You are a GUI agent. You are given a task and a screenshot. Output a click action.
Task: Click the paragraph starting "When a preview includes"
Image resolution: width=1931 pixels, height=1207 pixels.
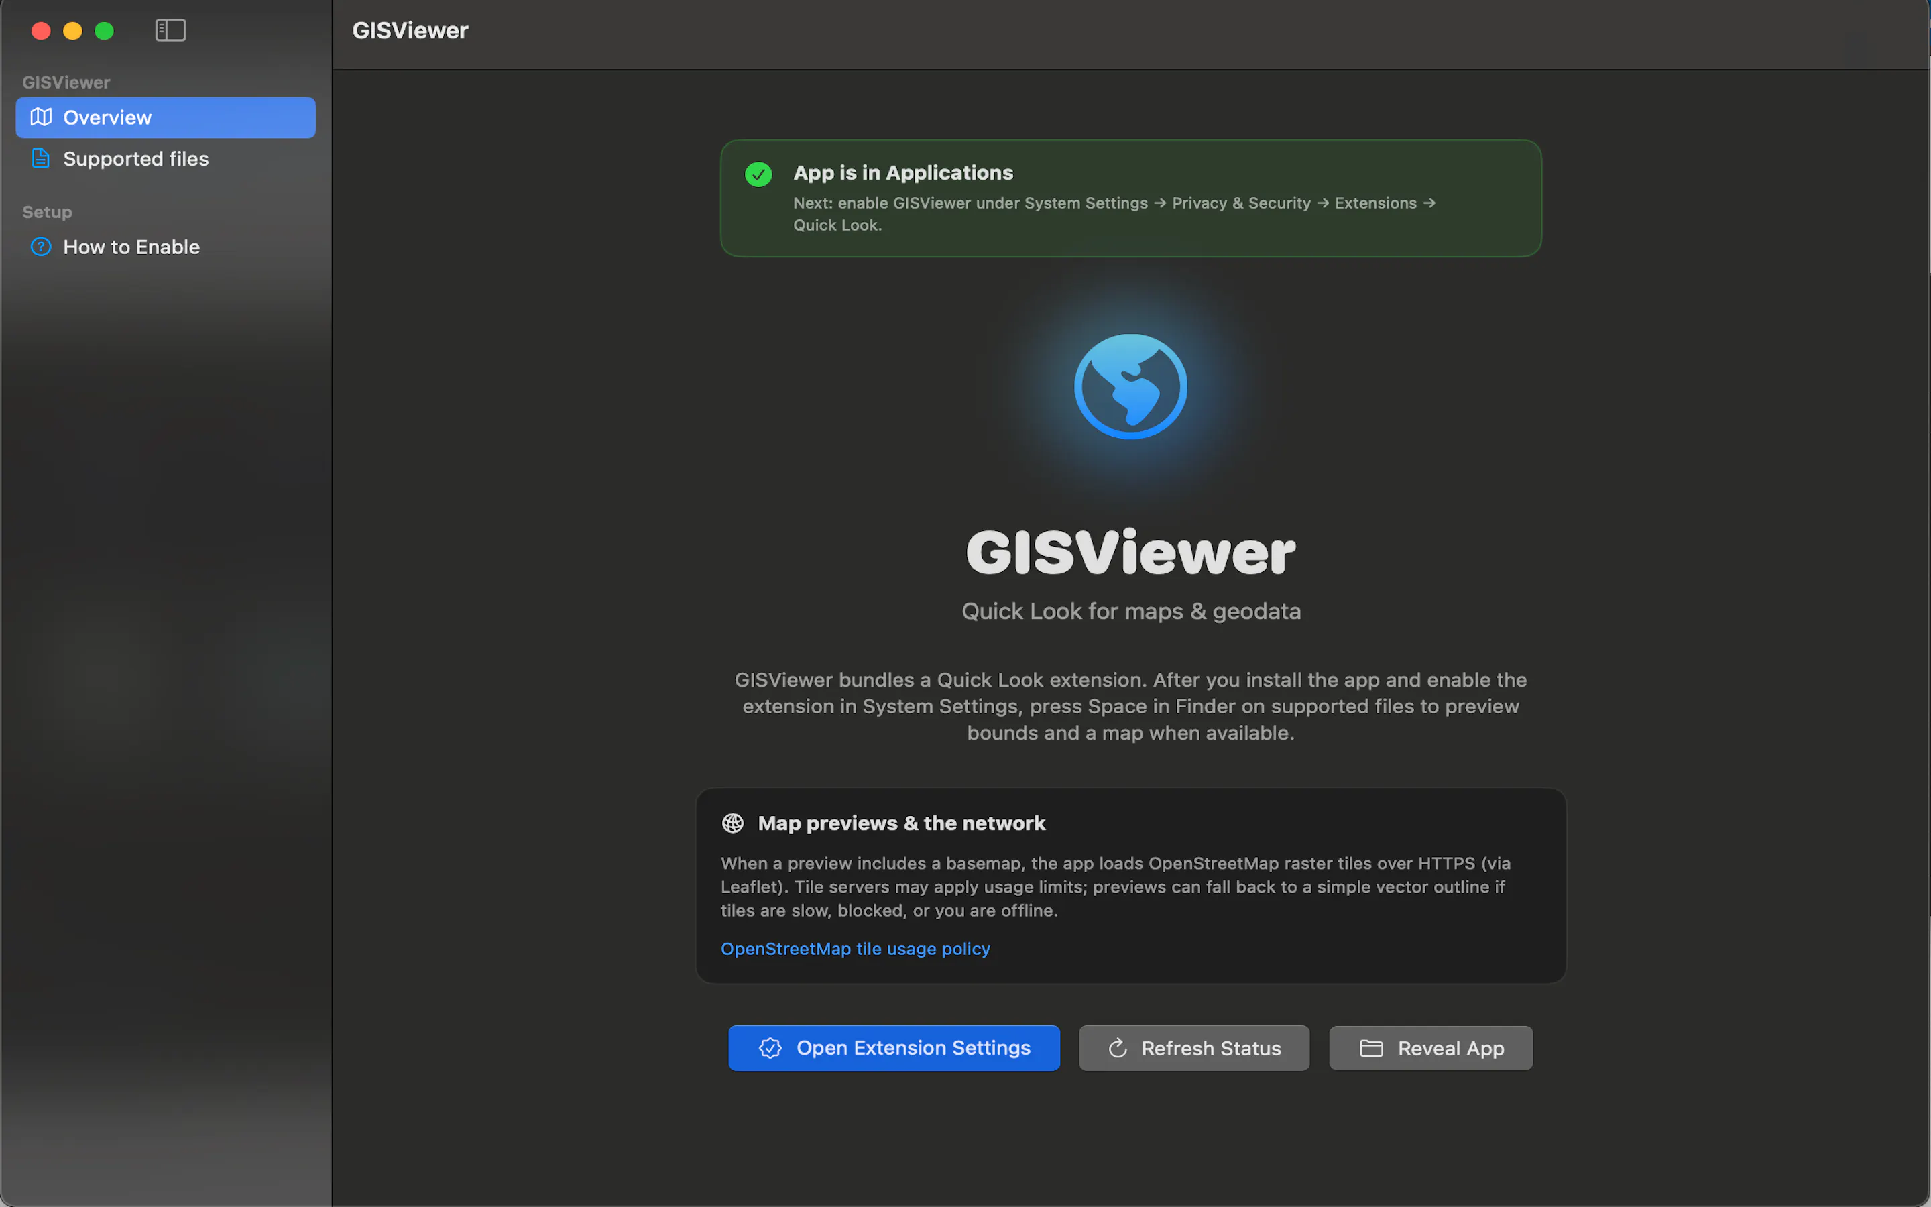tap(1116, 886)
